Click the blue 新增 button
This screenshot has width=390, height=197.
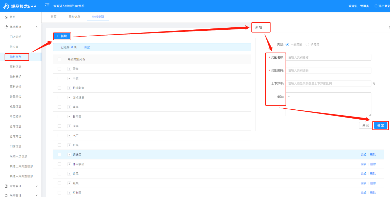(x=62, y=36)
